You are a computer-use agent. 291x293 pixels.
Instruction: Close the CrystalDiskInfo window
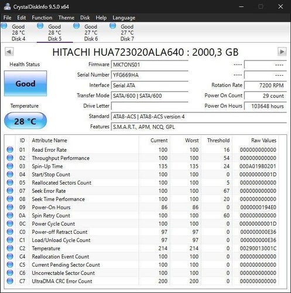(x=280, y=6)
